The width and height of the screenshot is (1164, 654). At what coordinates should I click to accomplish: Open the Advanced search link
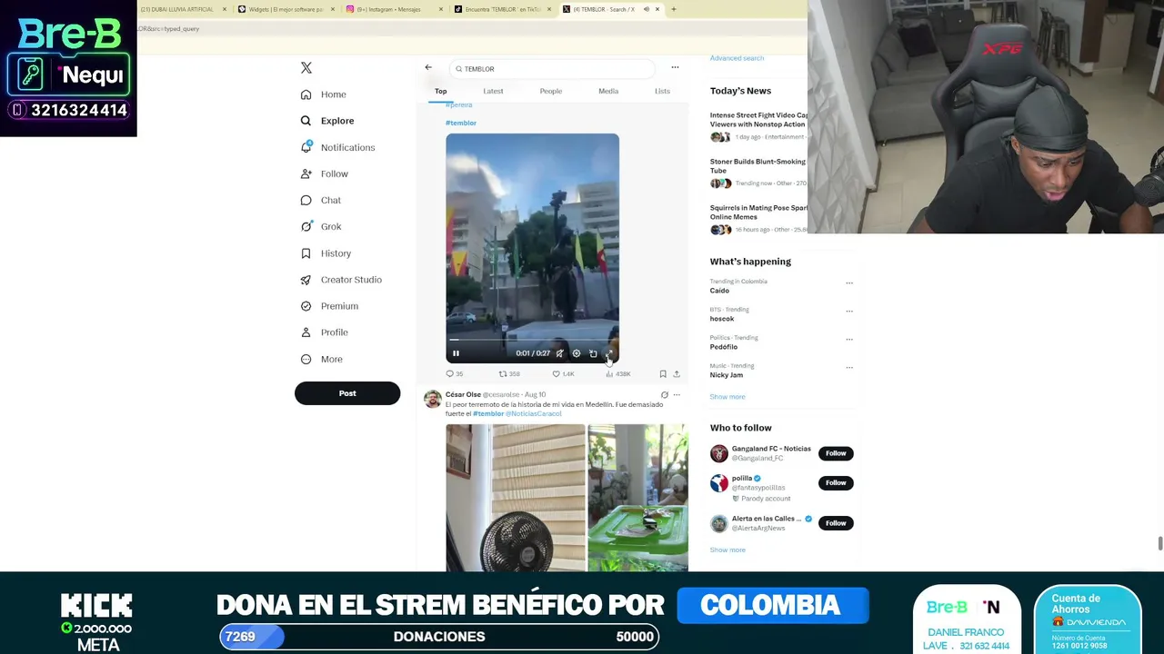[x=737, y=58]
